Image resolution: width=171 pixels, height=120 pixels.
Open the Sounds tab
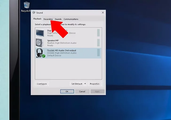[x=58, y=19]
